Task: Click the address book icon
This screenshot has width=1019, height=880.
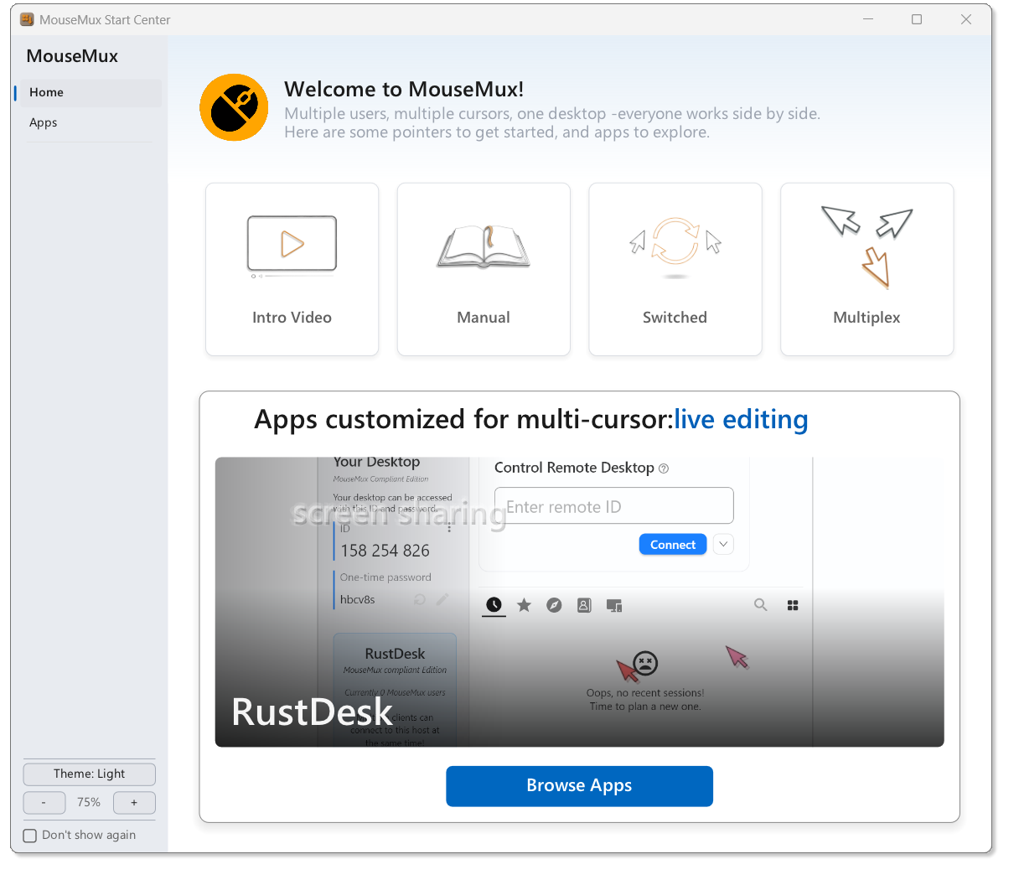Action: tap(584, 605)
